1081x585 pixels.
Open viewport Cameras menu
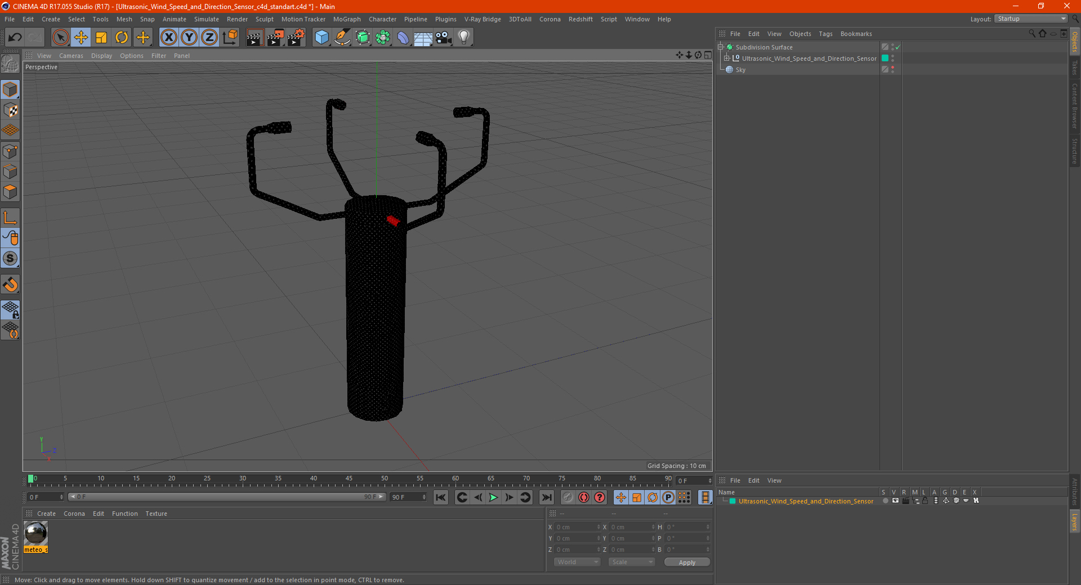71,56
